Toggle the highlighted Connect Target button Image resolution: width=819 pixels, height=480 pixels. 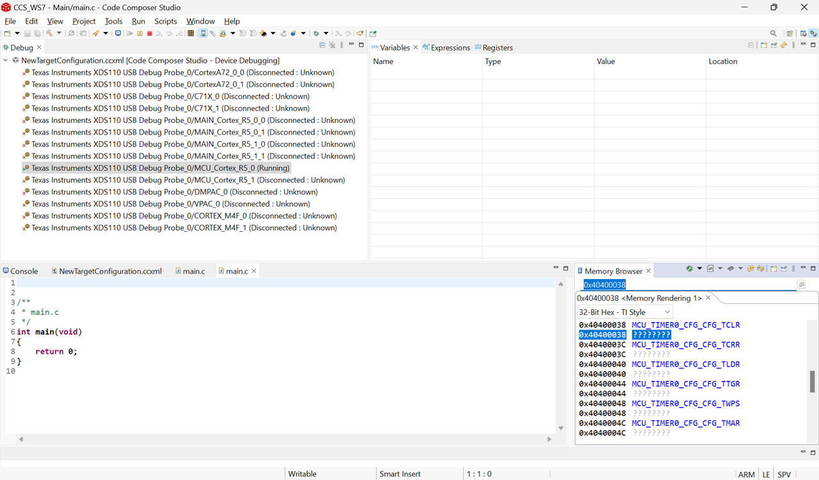point(203,33)
